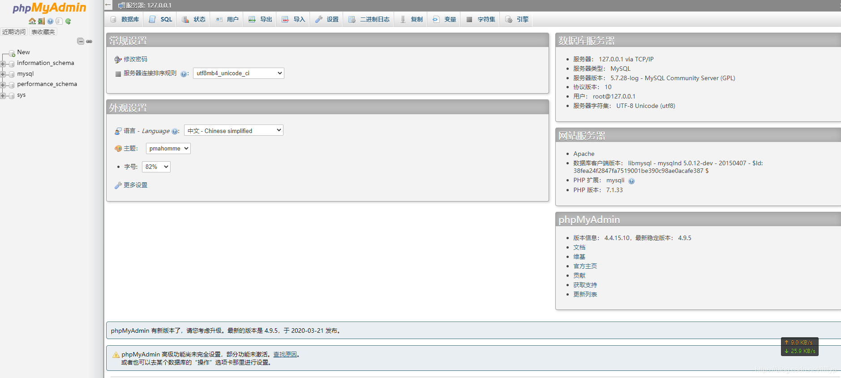
Task: Click the information_schema database cylinder icon
Action: coord(12,64)
